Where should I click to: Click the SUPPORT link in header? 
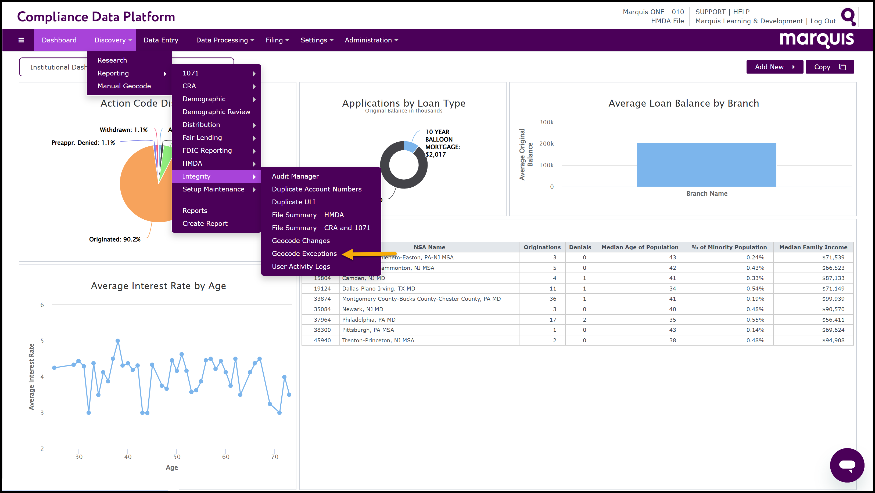pyautogui.click(x=710, y=12)
